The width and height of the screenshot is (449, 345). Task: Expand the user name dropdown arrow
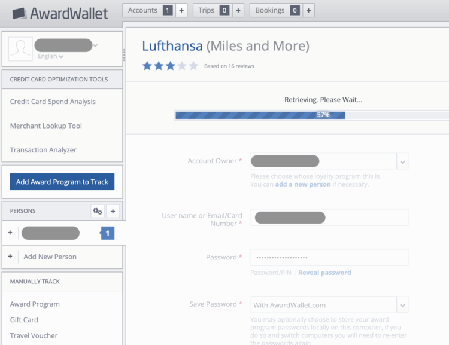click(x=96, y=45)
